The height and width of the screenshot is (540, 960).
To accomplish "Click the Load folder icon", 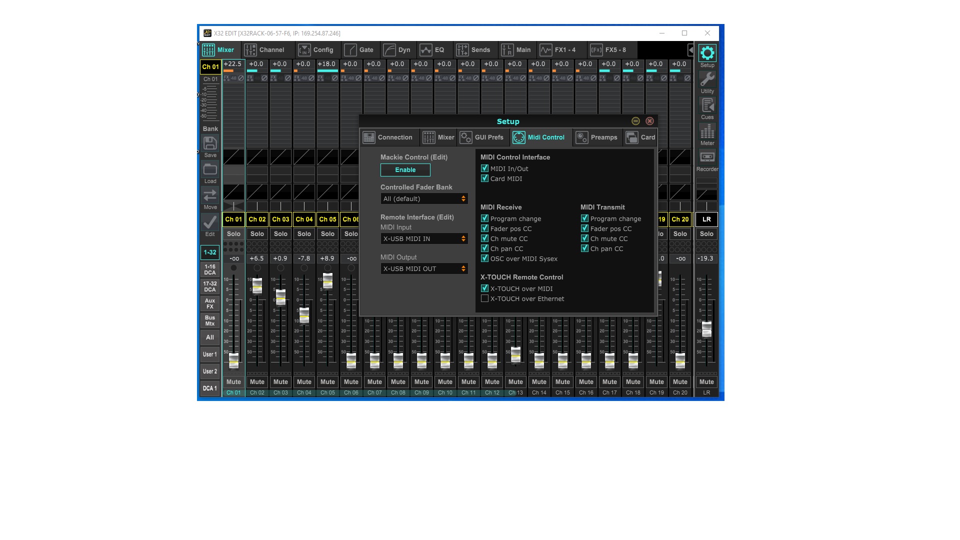I will (x=210, y=169).
